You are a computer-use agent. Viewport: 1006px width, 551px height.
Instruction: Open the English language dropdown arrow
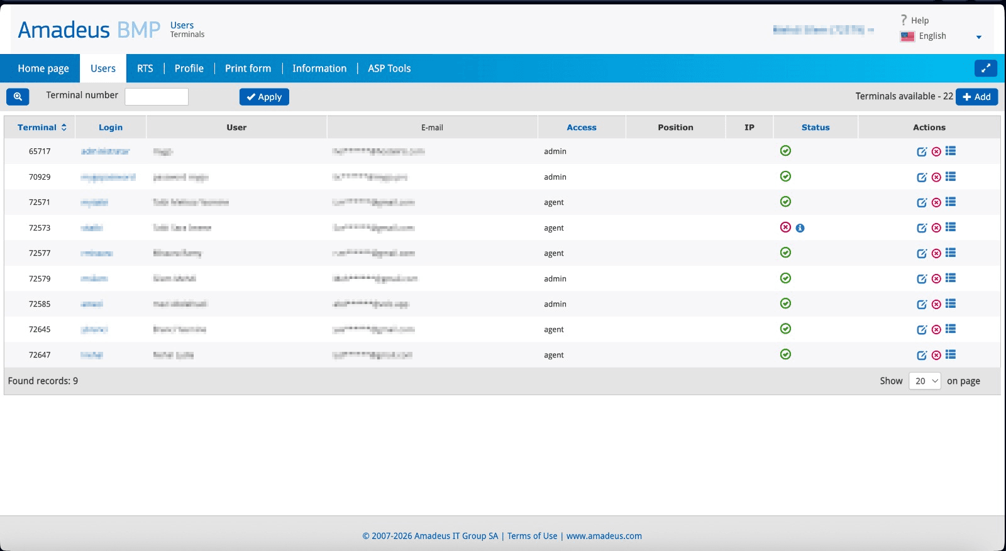click(x=978, y=37)
